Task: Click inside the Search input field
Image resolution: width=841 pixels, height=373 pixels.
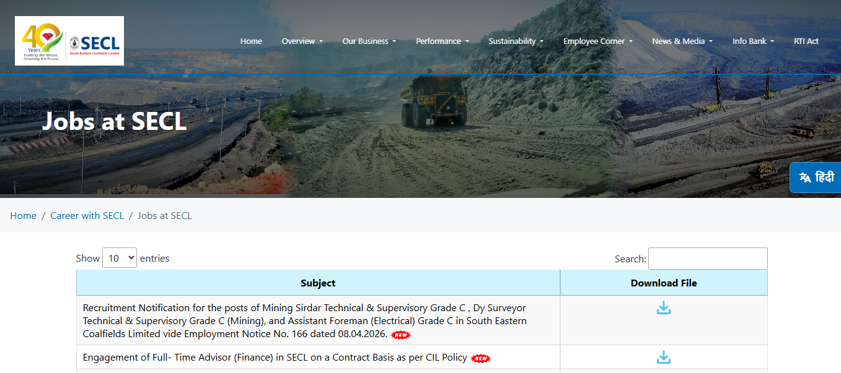Action: (707, 259)
